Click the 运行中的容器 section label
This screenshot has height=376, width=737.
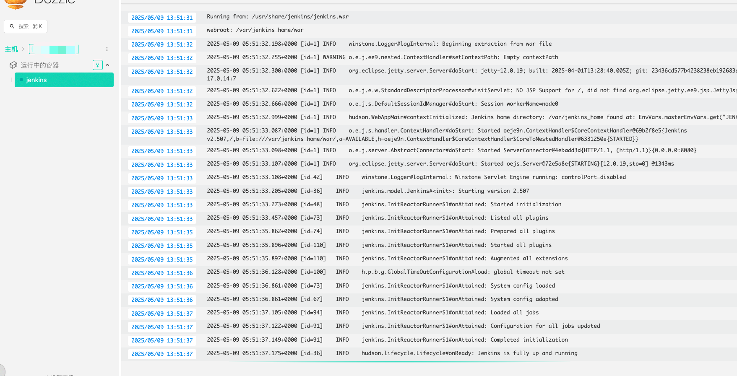[40, 65]
